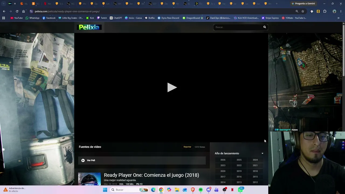Image resolution: width=345 pixels, height=194 pixels.
Task: Filter by release year 2025
Action: click(239, 160)
